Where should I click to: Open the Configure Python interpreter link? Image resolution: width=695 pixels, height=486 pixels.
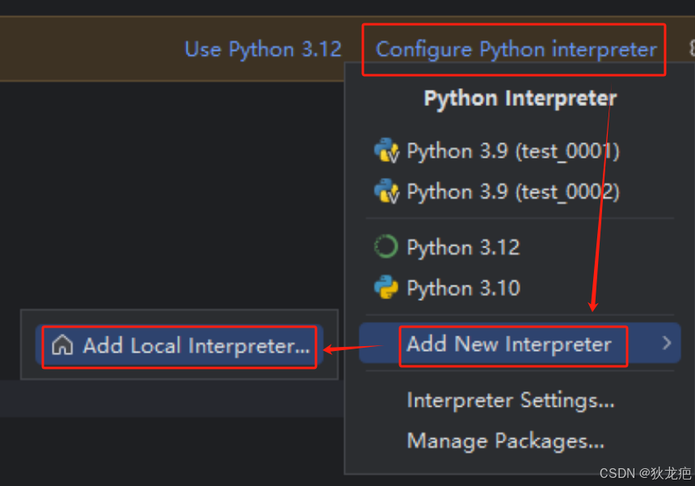pyautogui.click(x=516, y=49)
